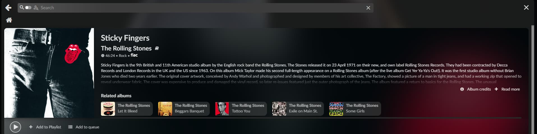The height and width of the screenshot is (134, 537).
Task: Add the album to queue
Action: pyautogui.click(x=84, y=127)
